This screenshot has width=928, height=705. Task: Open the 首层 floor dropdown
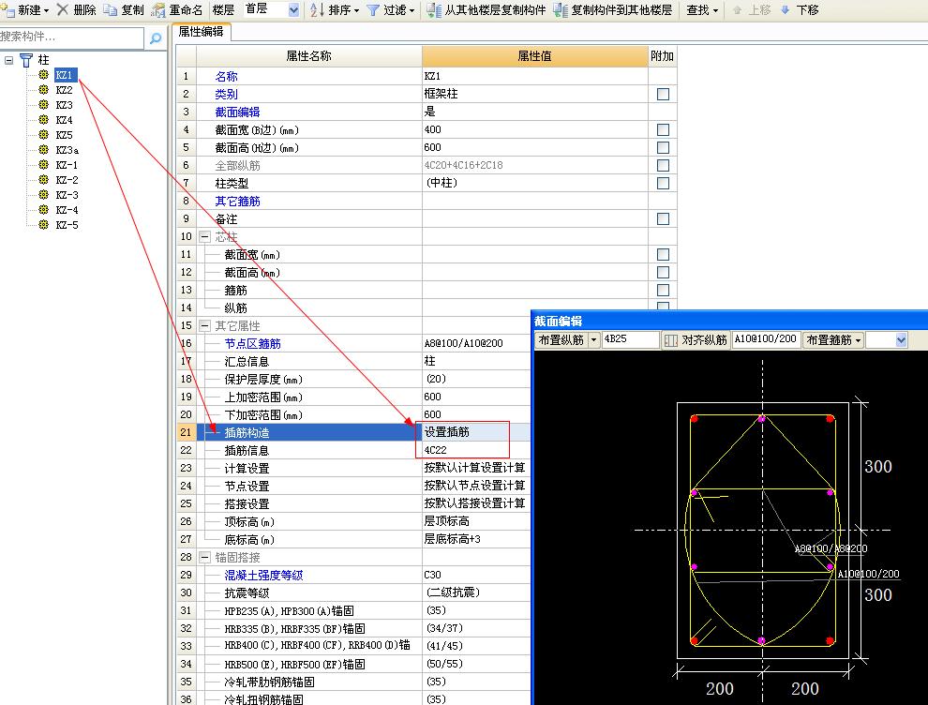[293, 10]
